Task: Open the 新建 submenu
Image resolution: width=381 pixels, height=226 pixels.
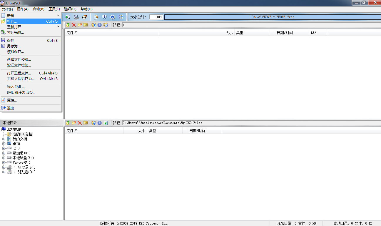Action: click(31, 16)
